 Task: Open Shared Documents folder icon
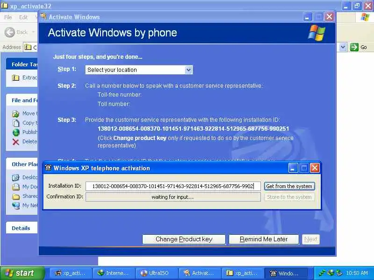coord(16,196)
